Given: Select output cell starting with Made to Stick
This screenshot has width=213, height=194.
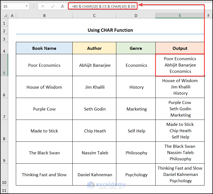Looking at the screenshot, I should (x=180, y=131).
